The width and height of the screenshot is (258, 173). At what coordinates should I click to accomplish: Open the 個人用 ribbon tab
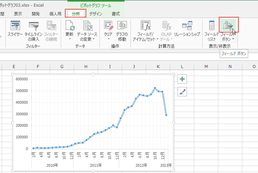[55, 14]
